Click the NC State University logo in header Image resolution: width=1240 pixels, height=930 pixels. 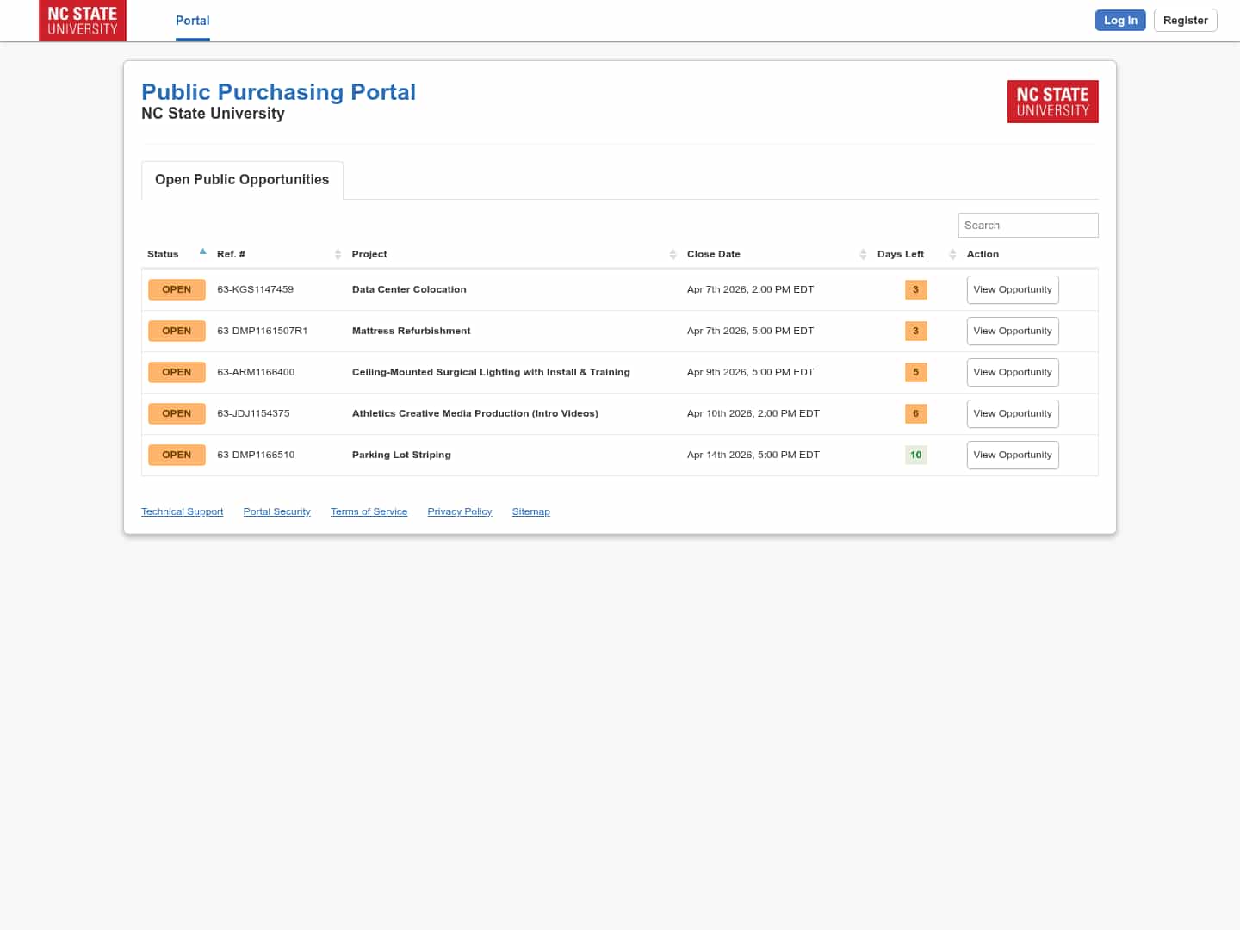click(x=83, y=21)
